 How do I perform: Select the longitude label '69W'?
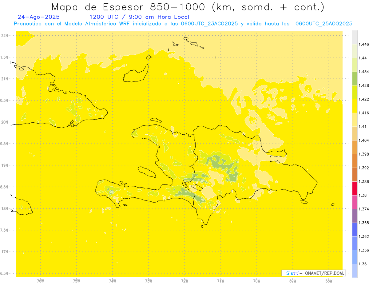pos(293,281)
